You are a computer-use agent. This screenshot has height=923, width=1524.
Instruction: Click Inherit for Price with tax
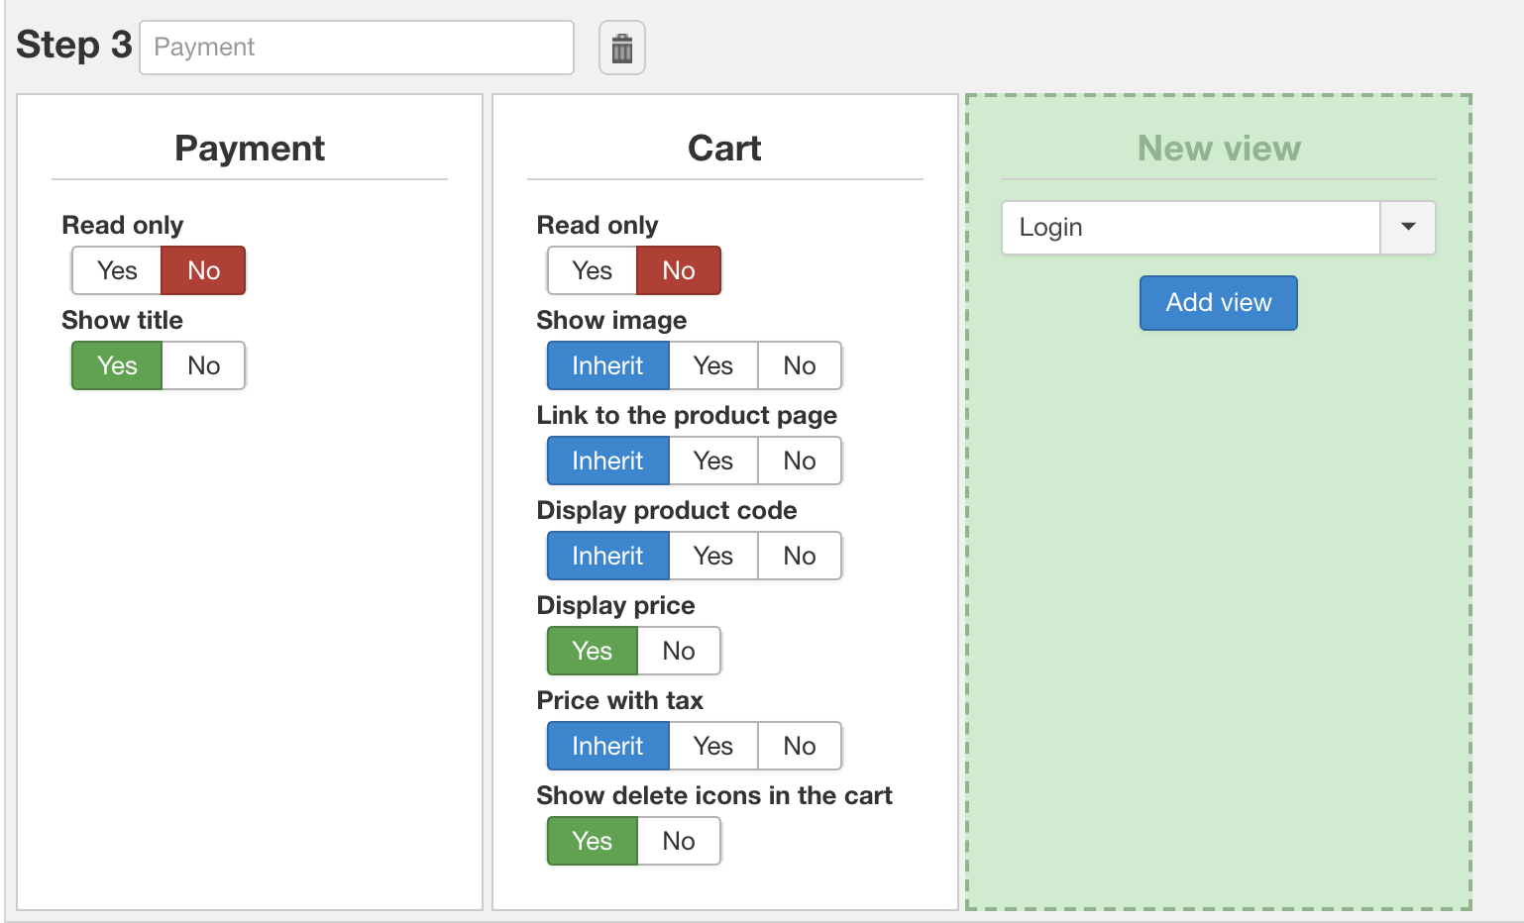click(x=607, y=746)
